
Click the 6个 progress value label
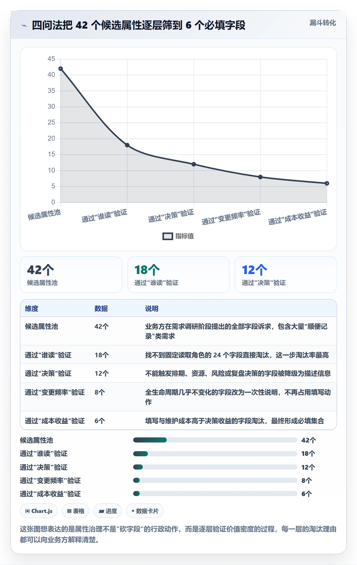click(307, 494)
